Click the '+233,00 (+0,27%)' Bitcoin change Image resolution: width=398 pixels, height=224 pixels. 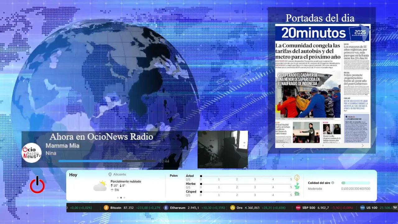pos(148,208)
